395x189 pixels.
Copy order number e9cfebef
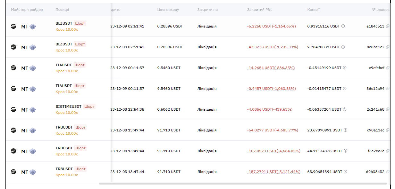click(388, 68)
